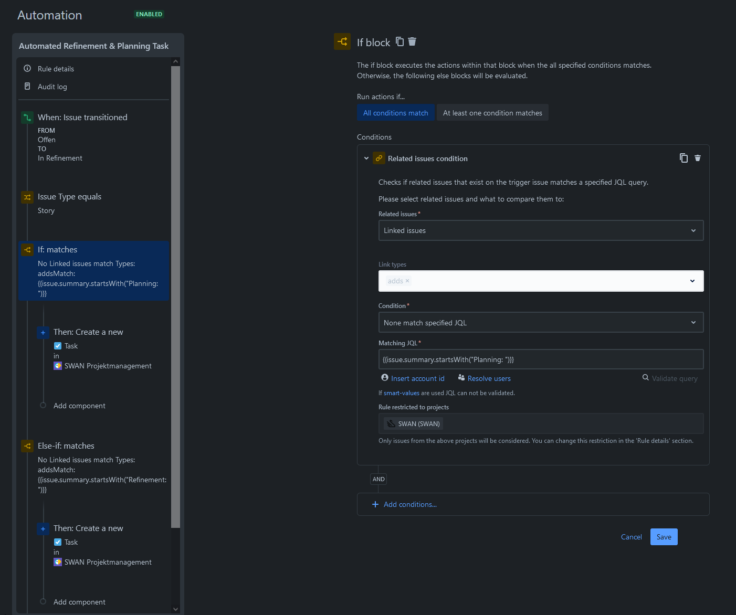Delete the If block with trash icon
The height and width of the screenshot is (615, 736).
[412, 41]
